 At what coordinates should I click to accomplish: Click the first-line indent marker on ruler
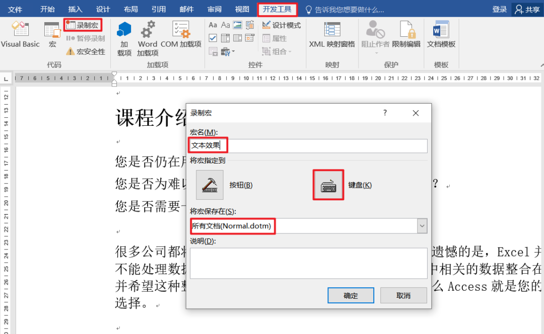click(114, 74)
